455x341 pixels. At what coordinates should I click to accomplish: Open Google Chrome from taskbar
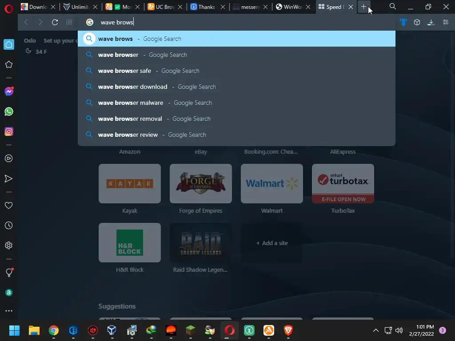[54, 330]
